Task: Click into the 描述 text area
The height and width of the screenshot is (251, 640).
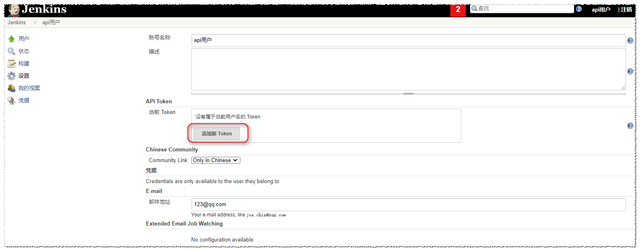Action: pyautogui.click(x=408, y=70)
